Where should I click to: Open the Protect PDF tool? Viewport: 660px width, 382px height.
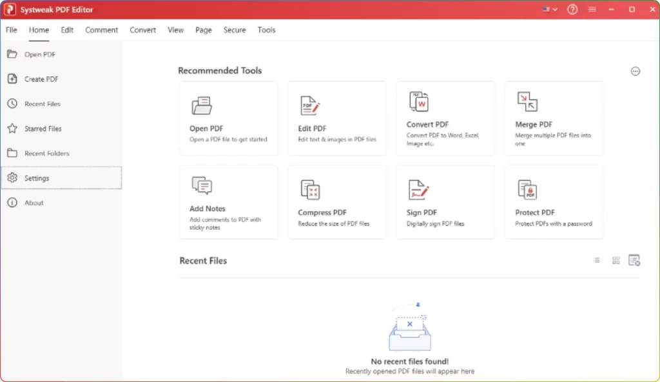click(553, 202)
